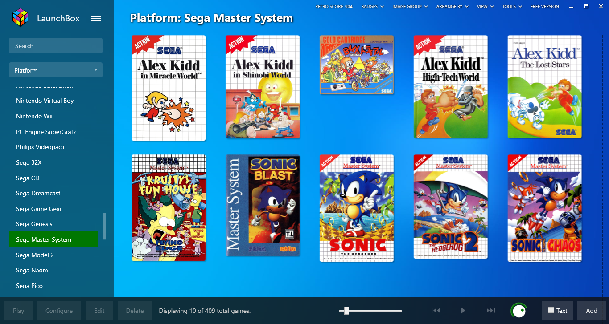Open the hamburger menu next to LaunchBox

[x=96, y=19]
